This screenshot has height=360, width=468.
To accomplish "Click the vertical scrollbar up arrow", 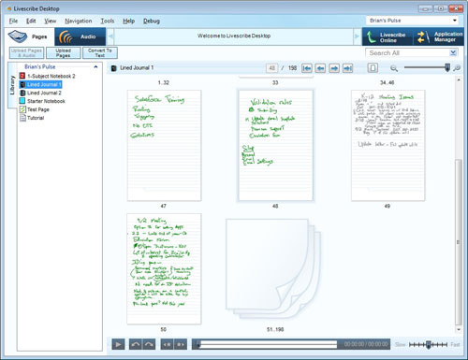I will pos(459,80).
